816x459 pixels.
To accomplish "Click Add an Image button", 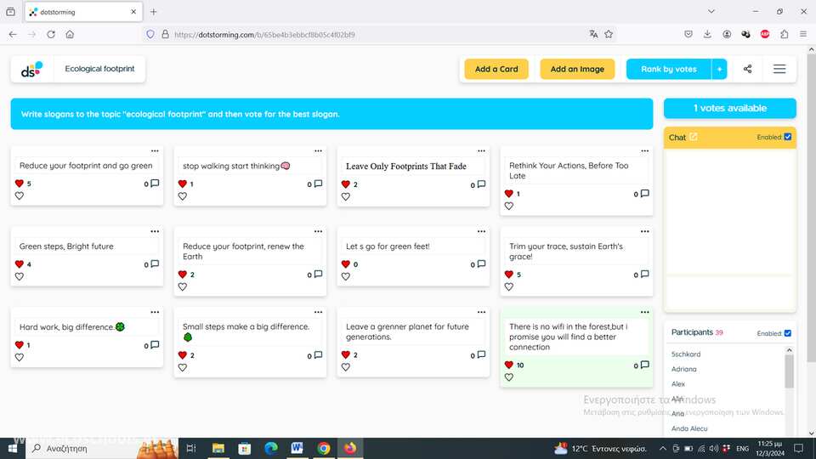I will click(577, 69).
